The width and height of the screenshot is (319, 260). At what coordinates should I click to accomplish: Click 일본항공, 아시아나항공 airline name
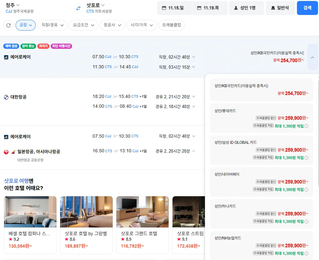coord(39,152)
